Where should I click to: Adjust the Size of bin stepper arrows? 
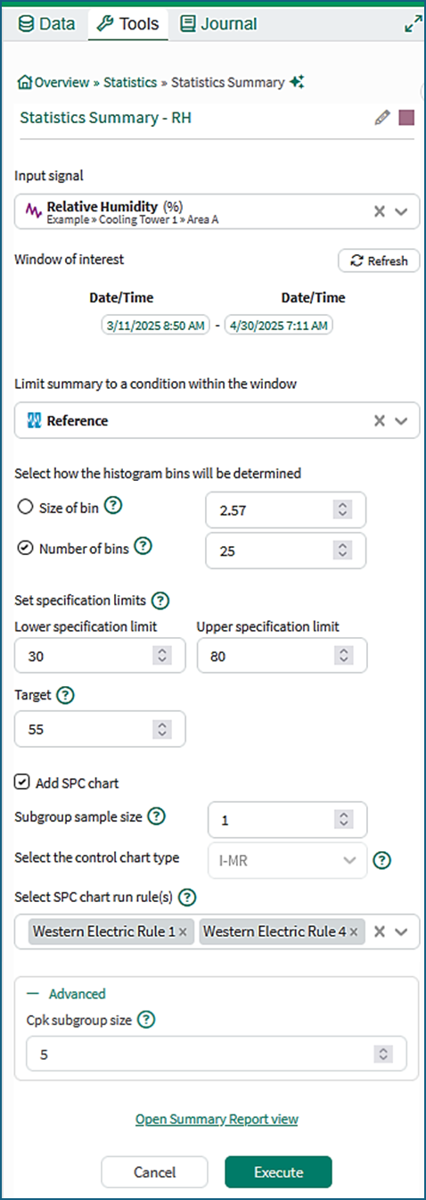(342, 509)
